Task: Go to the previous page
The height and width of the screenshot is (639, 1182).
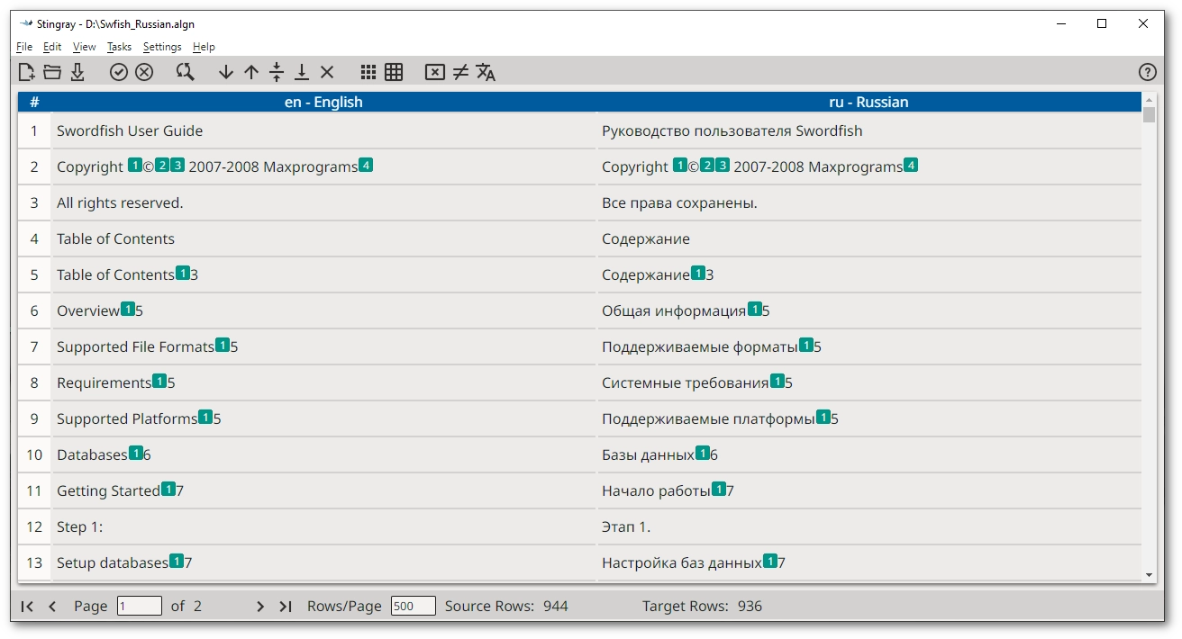Action: click(x=52, y=607)
